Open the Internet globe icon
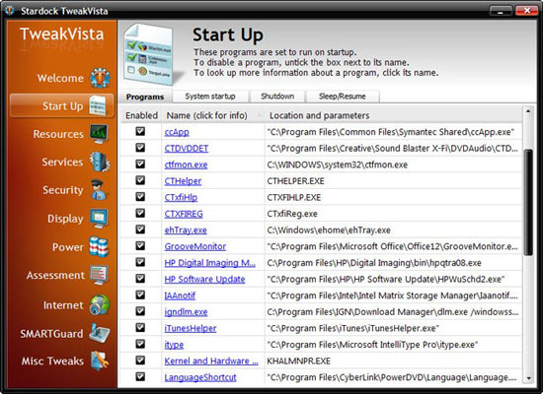 (x=100, y=304)
